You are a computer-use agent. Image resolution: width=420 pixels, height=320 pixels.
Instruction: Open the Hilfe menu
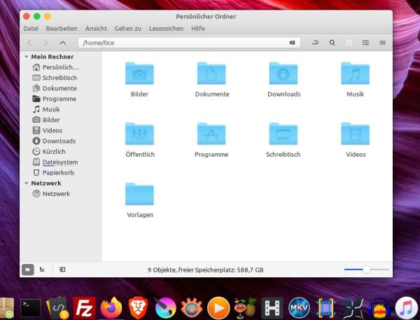pyautogui.click(x=198, y=29)
